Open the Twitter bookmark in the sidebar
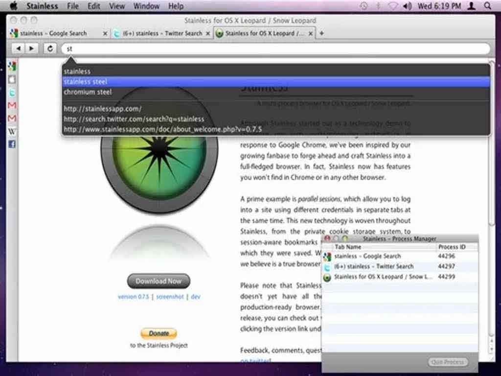The image size is (501, 376). [x=12, y=93]
